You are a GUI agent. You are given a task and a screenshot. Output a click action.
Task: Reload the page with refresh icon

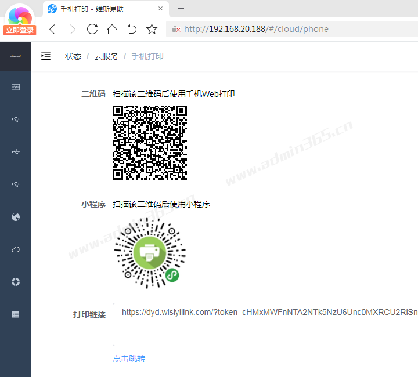click(92, 29)
